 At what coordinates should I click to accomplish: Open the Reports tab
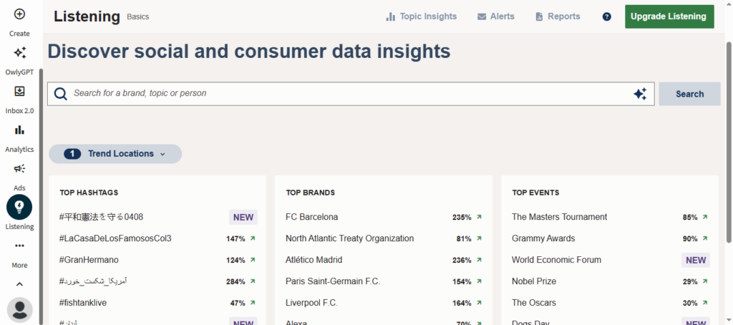pyautogui.click(x=558, y=16)
